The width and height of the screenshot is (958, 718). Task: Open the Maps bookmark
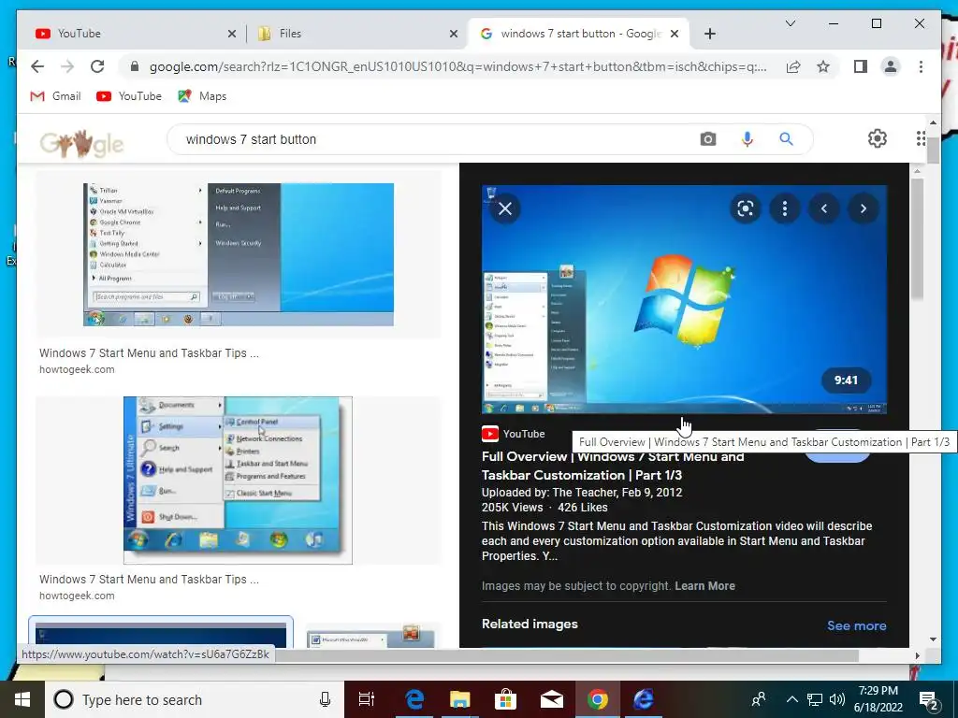tap(202, 96)
